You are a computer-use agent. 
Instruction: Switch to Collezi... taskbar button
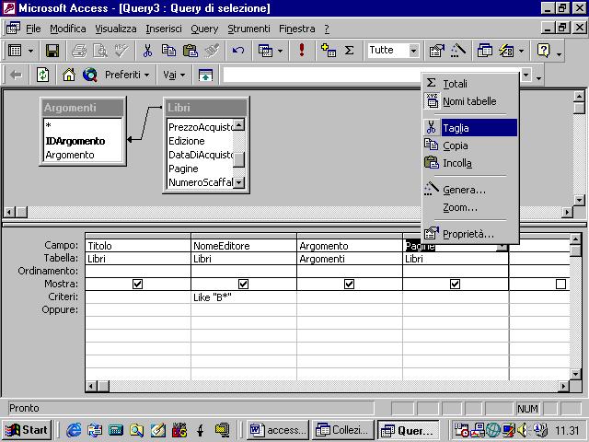343,430
